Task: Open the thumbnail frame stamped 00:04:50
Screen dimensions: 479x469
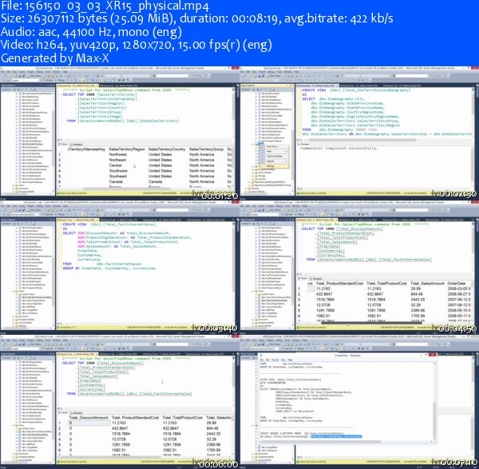Action: [x=359, y=266]
